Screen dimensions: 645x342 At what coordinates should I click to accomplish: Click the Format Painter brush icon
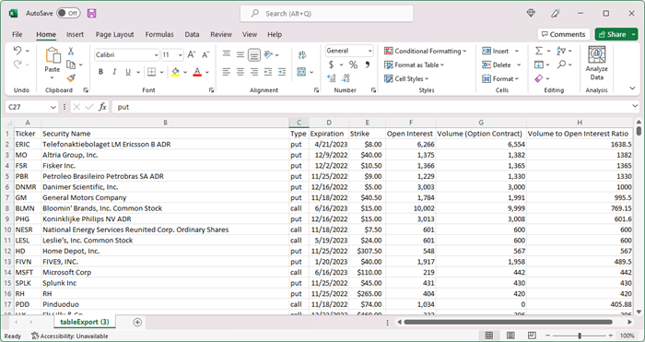point(71,77)
